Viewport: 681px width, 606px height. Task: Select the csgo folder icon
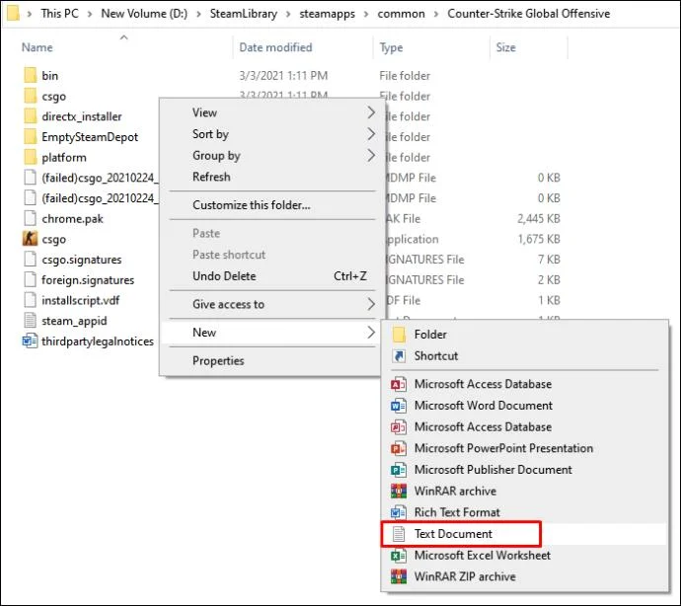(30, 96)
